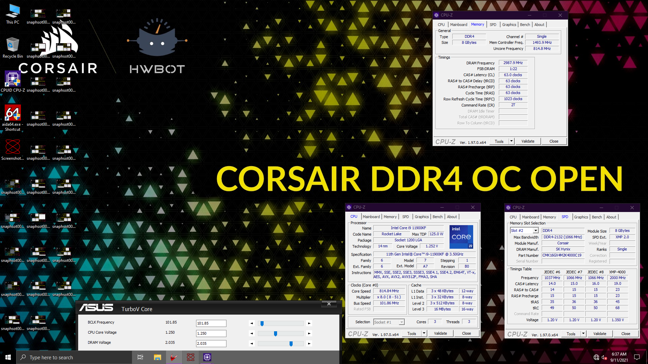Click the CPU-Z CPU window title icon
This screenshot has width=648, height=364.
click(349, 207)
